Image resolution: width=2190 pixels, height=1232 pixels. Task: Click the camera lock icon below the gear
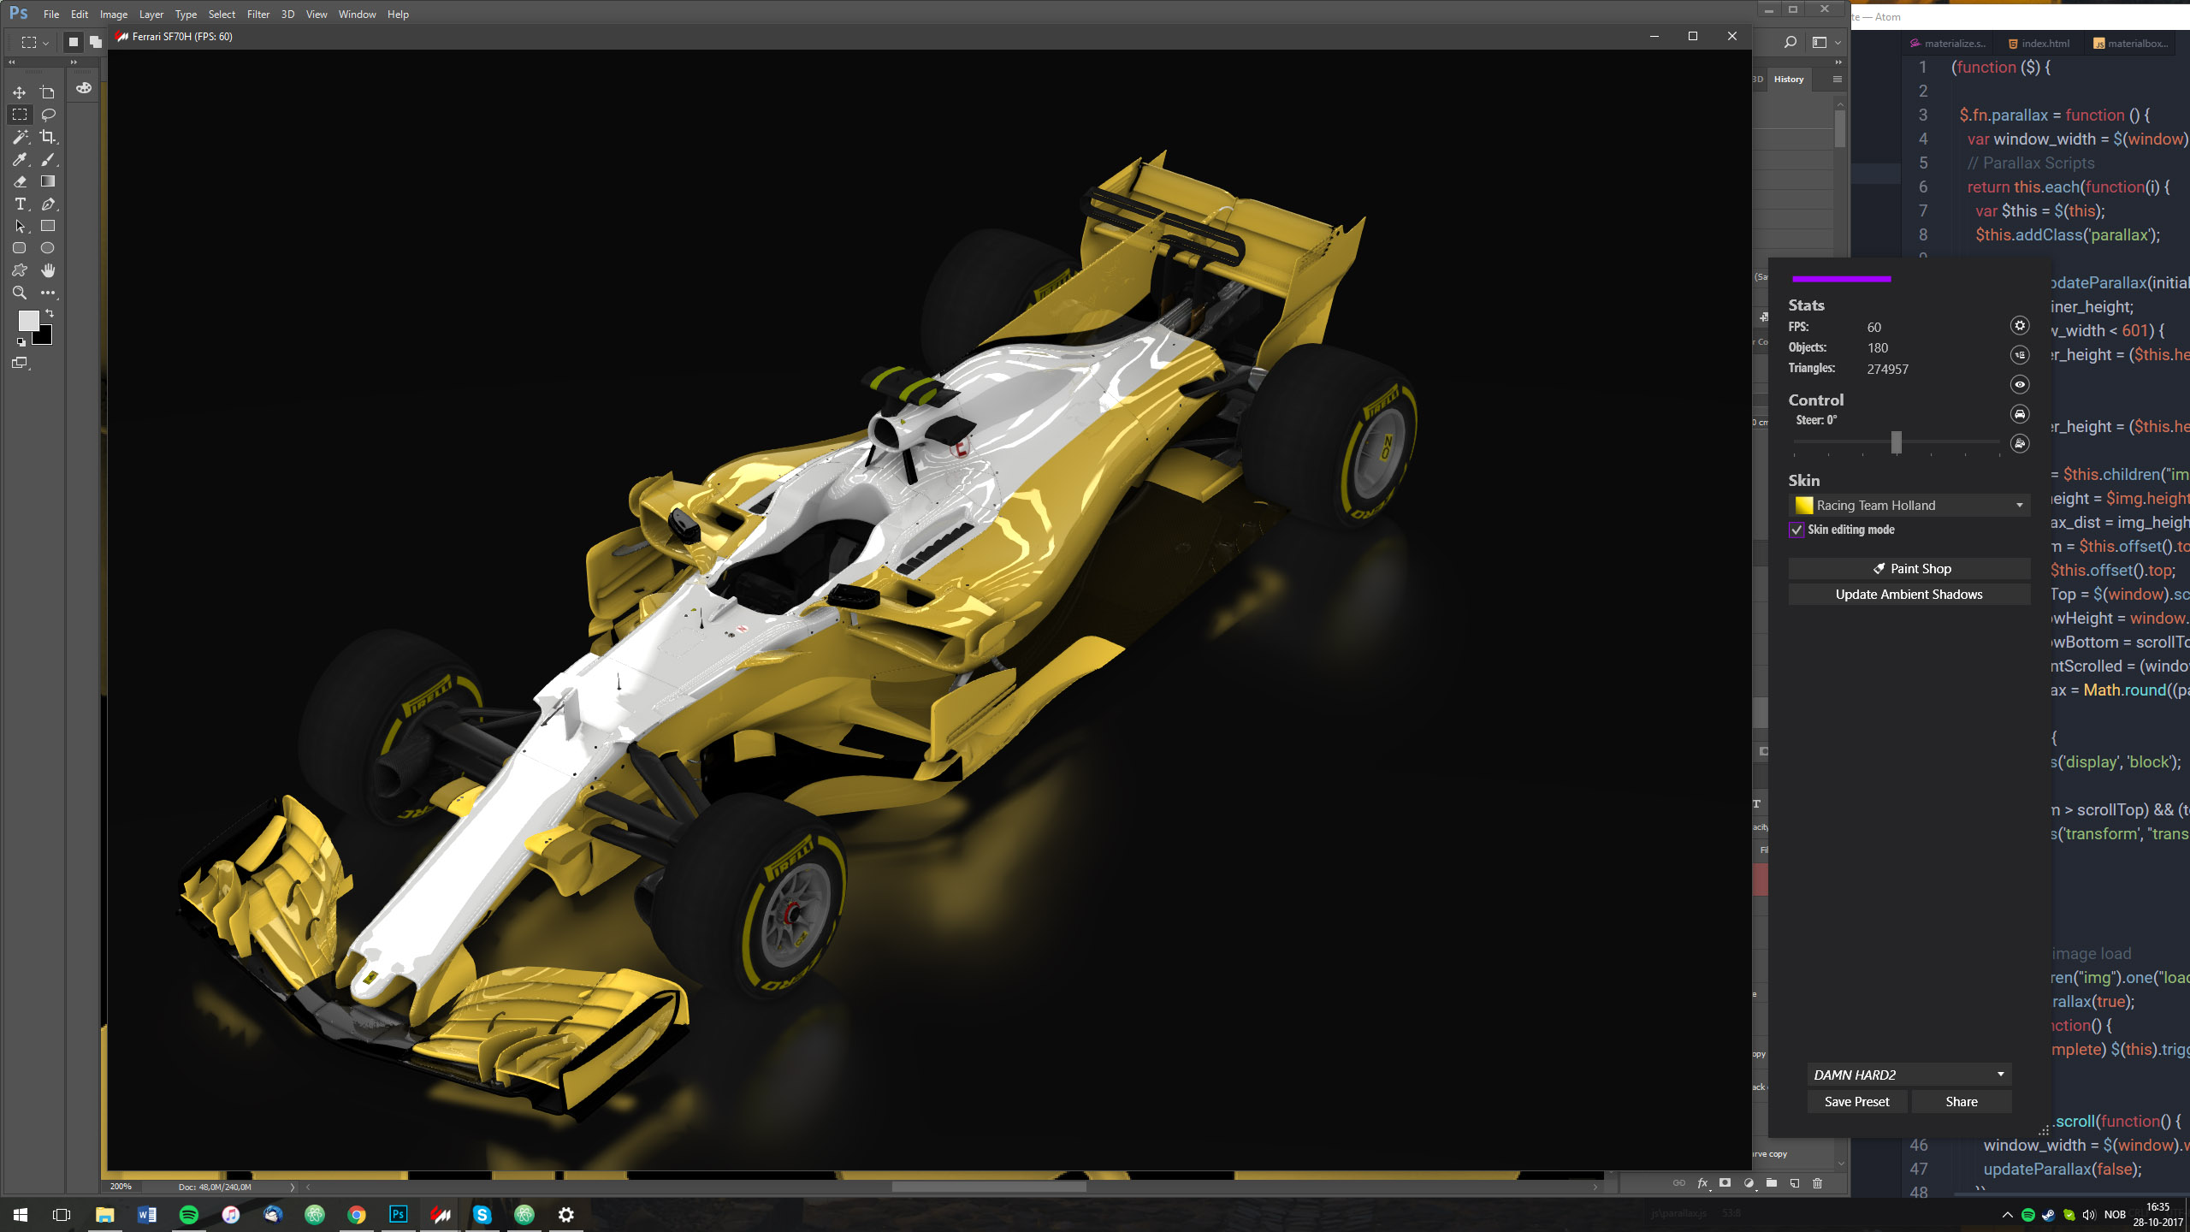click(2020, 355)
